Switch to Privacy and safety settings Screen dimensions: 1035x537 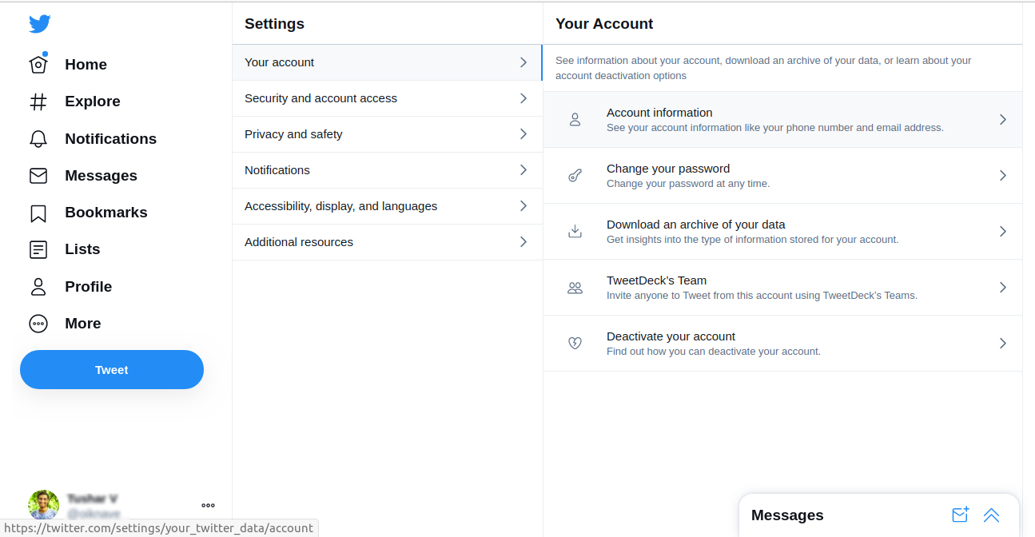coord(387,133)
